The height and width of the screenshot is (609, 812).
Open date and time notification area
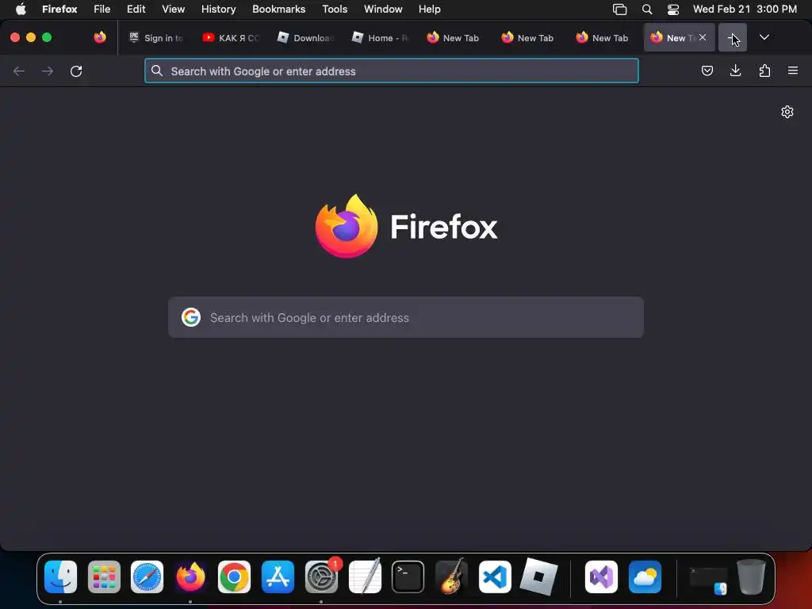pyautogui.click(x=745, y=9)
